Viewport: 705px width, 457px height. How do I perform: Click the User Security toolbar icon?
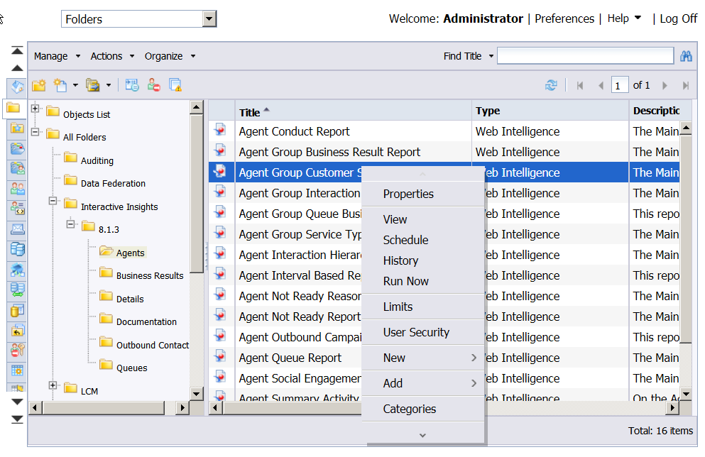pyautogui.click(x=154, y=85)
